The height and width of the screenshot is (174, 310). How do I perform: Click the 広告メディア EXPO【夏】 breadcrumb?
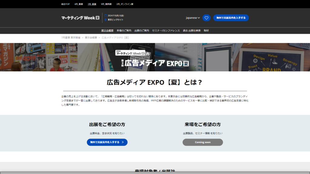[116, 38]
